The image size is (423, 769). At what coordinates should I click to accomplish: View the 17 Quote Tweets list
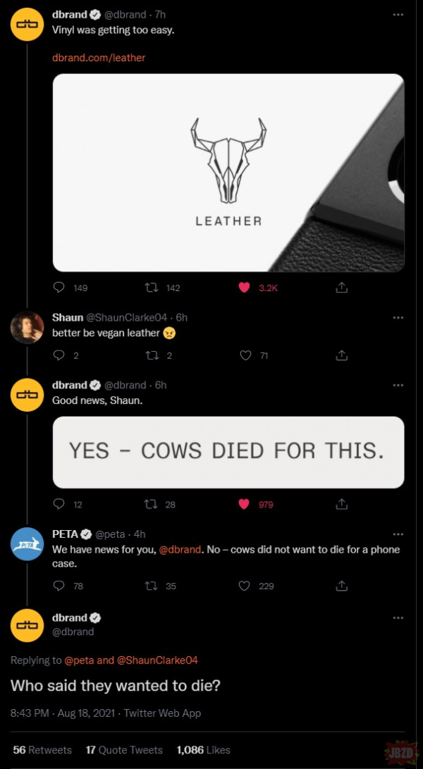pos(124,750)
